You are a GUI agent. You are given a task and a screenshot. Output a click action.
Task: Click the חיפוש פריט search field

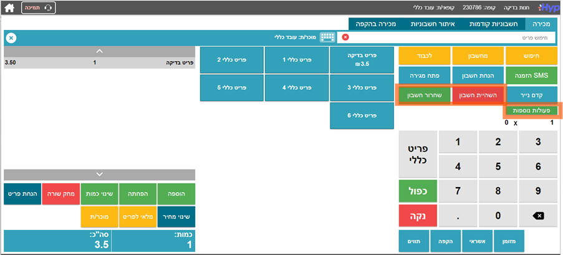click(449, 37)
